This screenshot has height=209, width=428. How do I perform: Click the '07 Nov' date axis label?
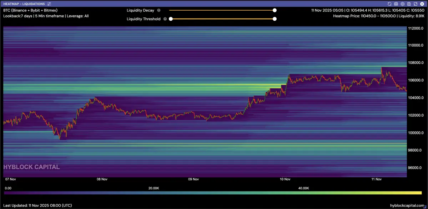pos(11,179)
